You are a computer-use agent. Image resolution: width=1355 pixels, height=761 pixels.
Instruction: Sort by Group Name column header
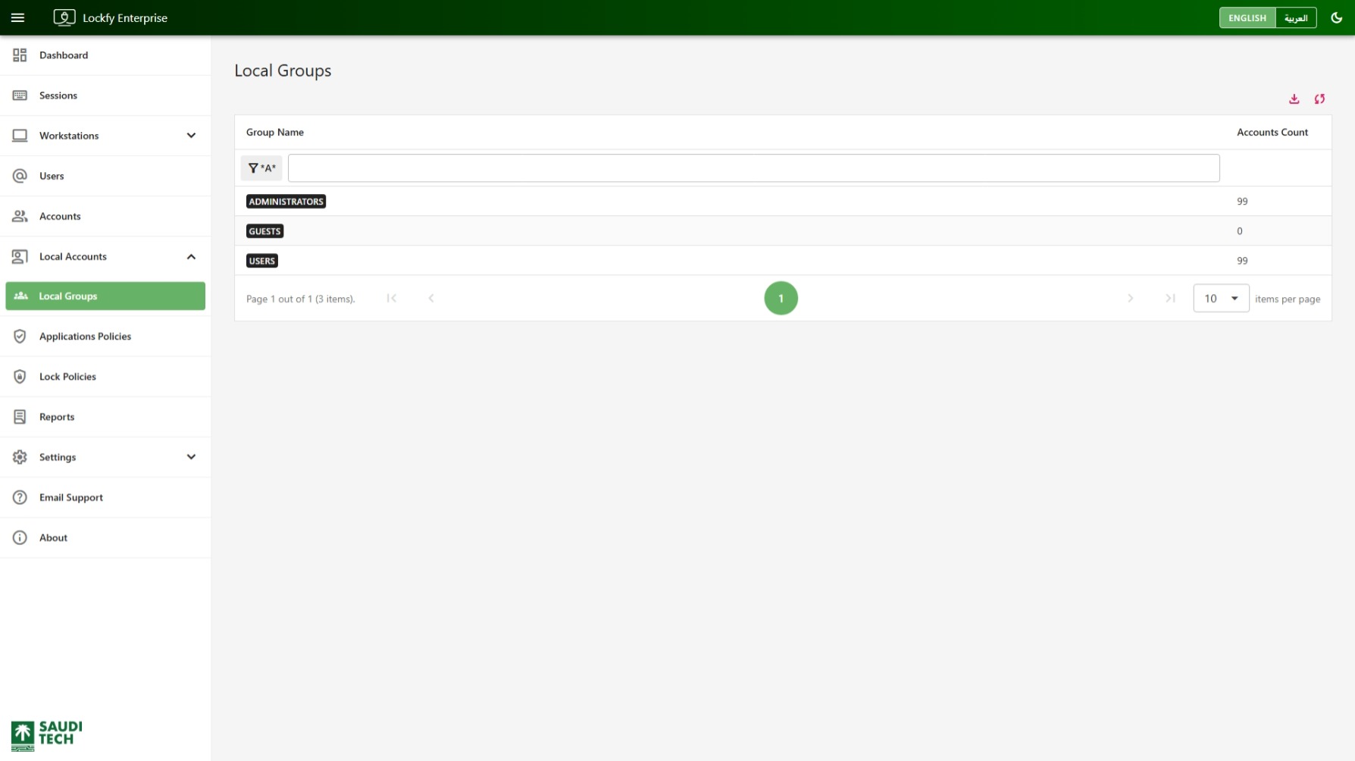(x=275, y=132)
